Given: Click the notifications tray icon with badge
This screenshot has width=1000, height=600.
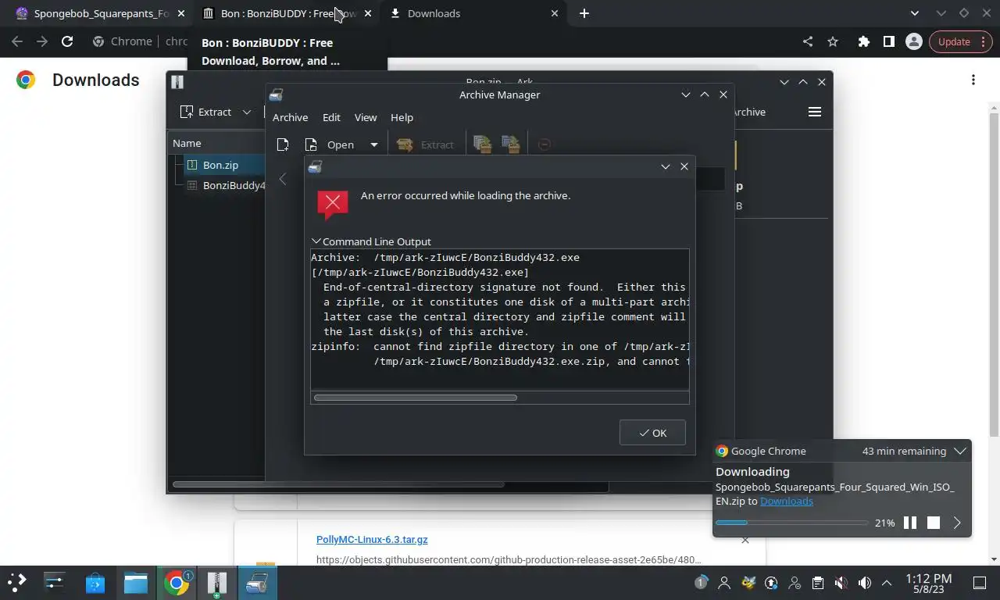Looking at the screenshot, I should pyautogui.click(x=701, y=582).
